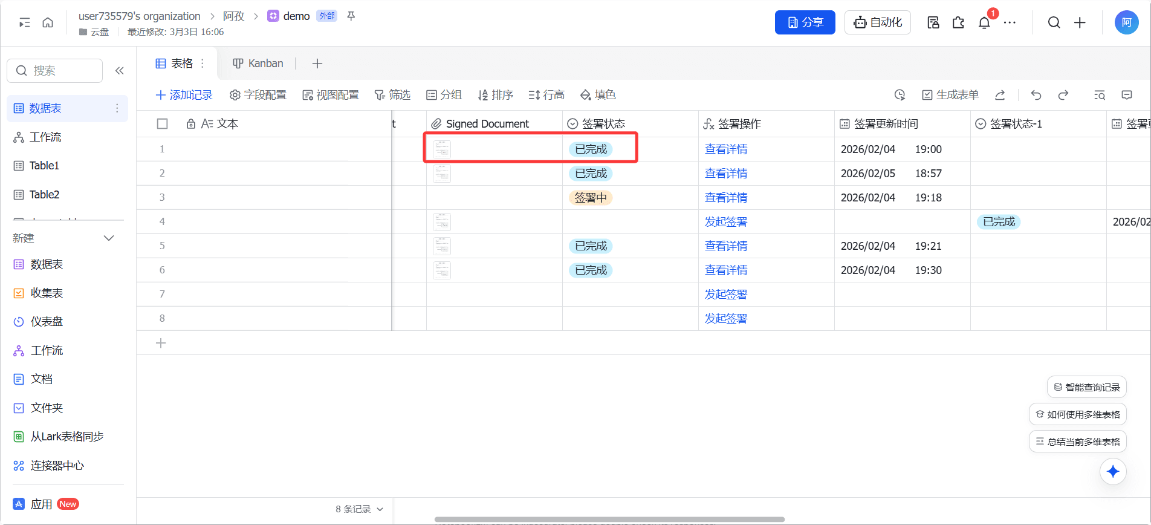Click the plus icon in the header
This screenshot has height=525, width=1151.
point(1080,22)
